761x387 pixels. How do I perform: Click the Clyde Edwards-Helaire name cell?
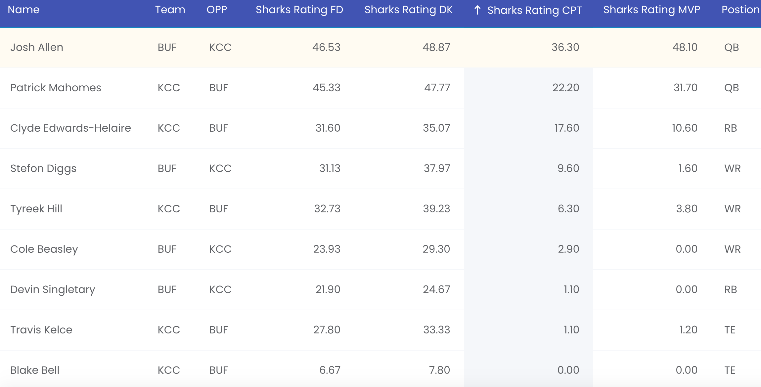click(70, 128)
